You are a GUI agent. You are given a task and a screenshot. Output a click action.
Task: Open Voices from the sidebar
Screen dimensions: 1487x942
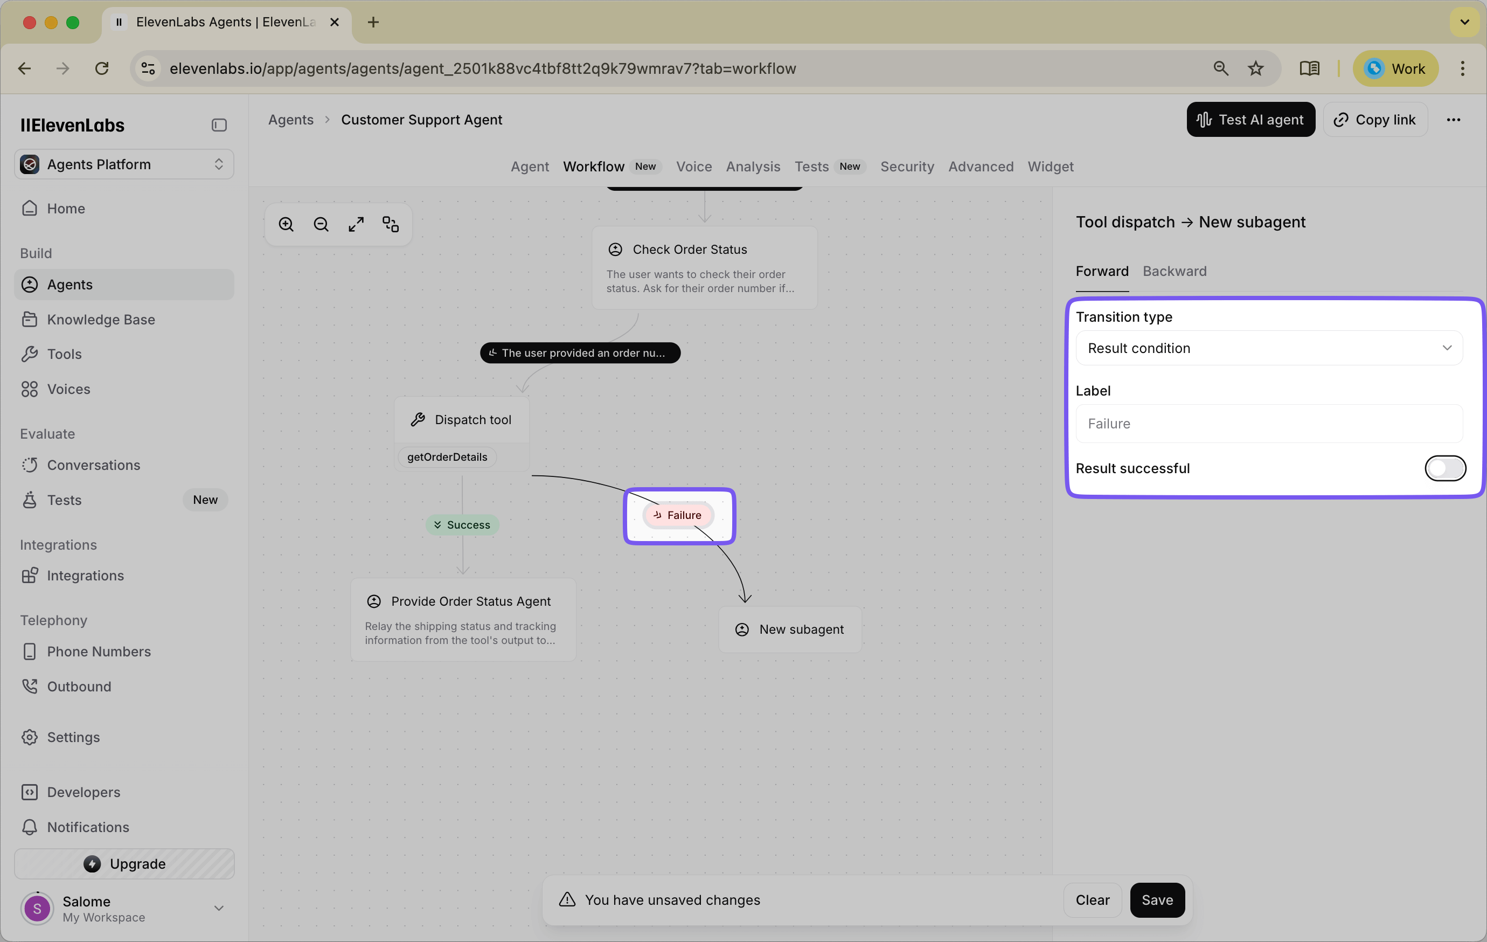tap(68, 389)
